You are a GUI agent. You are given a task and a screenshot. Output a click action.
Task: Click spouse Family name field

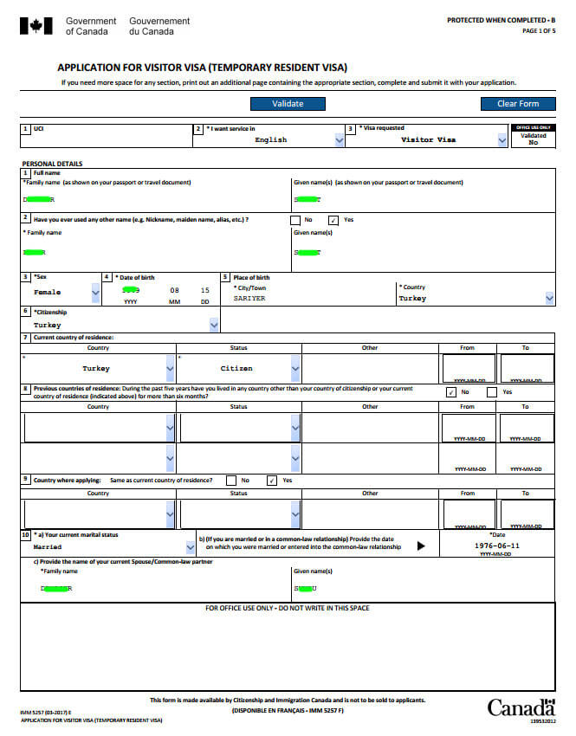(x=165, y=589)
